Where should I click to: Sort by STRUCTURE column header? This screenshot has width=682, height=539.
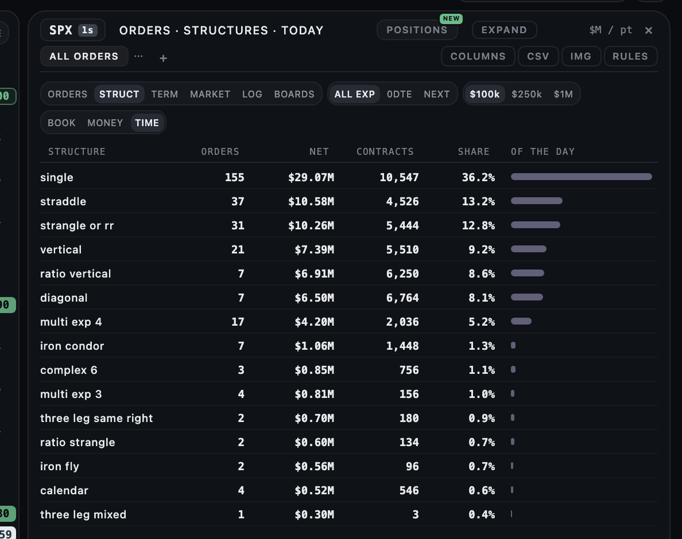pos(76,151)
